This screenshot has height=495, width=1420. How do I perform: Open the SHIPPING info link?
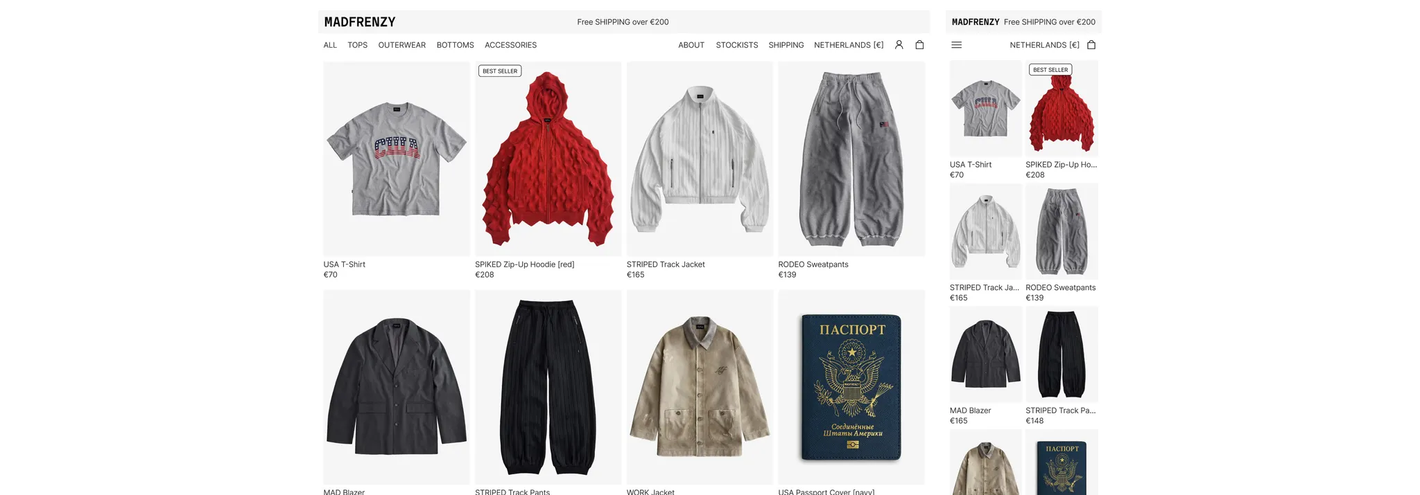786,45
